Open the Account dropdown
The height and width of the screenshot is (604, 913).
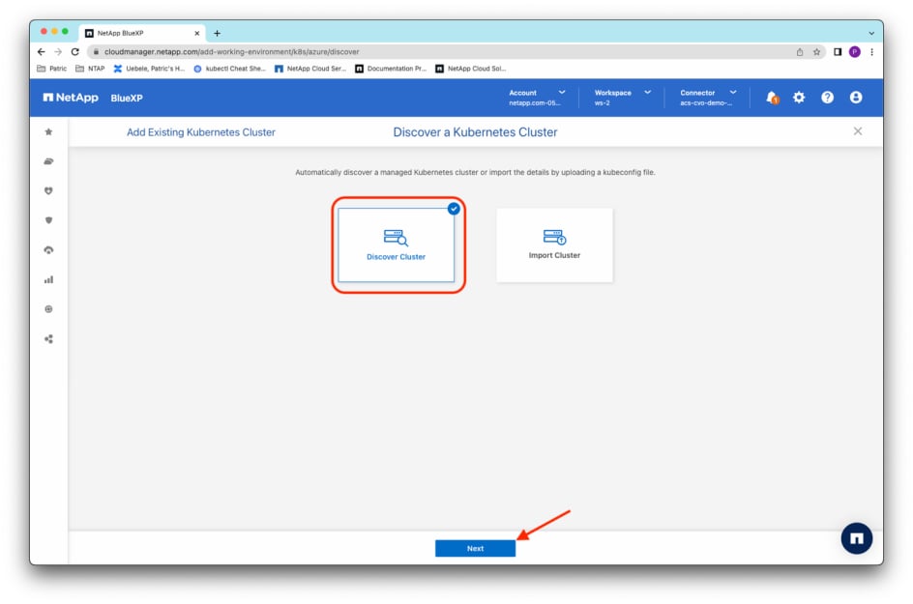tap(536, 98)
